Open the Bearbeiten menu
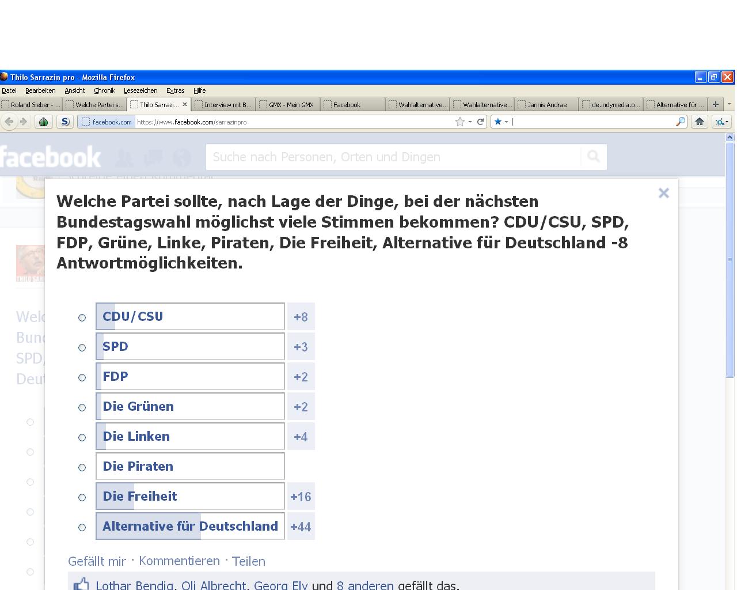The image size is (737, 590). 40,90
